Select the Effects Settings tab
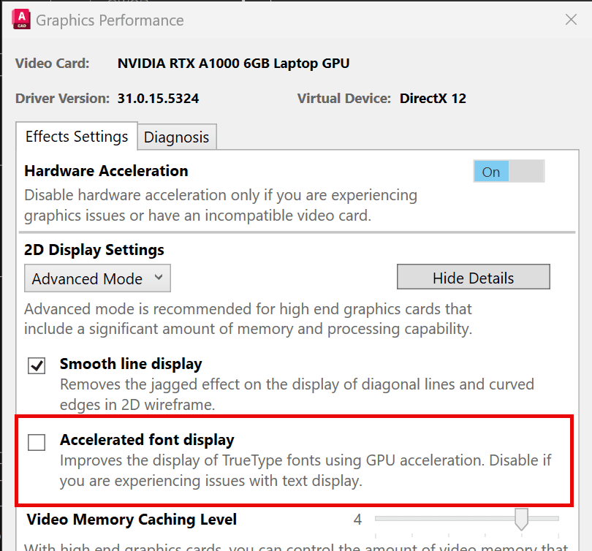The width and height of the screenshot is (592, 551). tap(77, 136)
